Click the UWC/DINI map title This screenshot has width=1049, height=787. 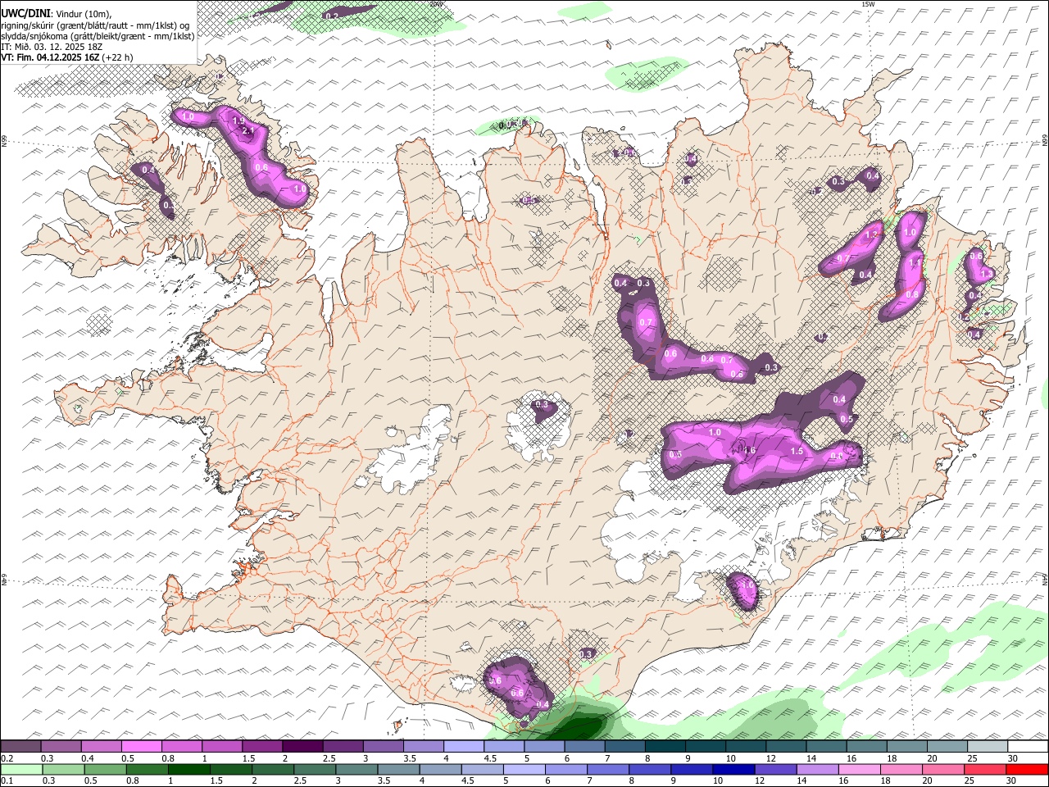(x=25, y=13)
